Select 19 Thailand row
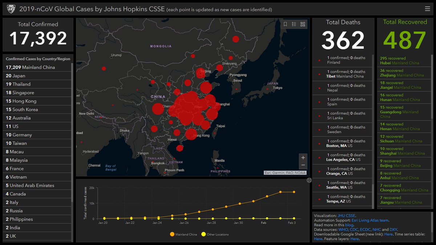 click(37, 84)
